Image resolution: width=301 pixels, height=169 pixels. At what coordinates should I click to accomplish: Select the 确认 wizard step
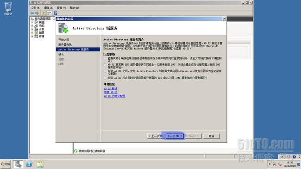[x=61, y=54]
